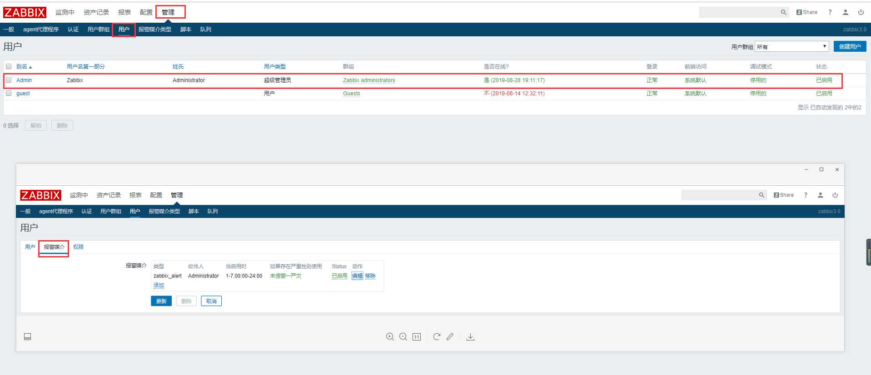
Task: Go to 队列 in the top submenu
Action: tap(206, 30)
